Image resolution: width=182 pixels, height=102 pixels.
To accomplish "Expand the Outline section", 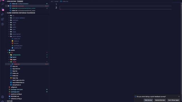I will click(6, 101).
